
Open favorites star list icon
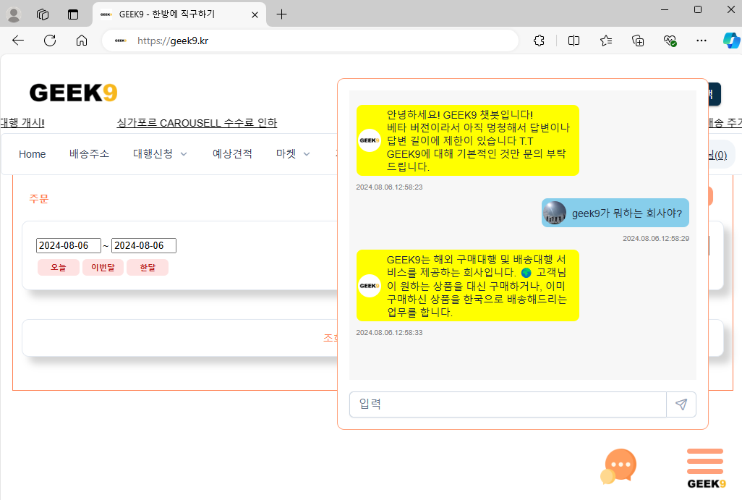[x=606, y=41]
